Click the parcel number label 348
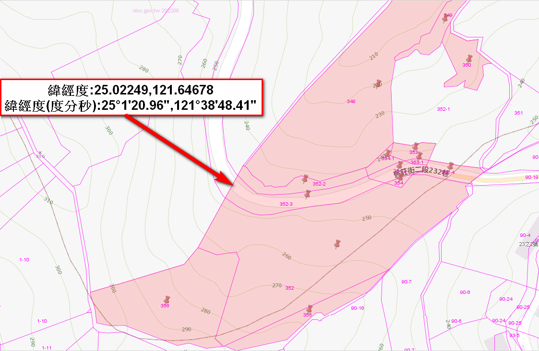 [351, 101]
